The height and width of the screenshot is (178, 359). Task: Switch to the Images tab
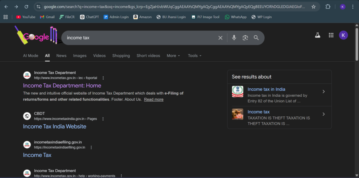click(80, 56)
